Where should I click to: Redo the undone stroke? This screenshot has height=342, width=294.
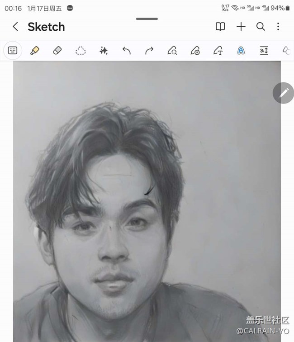point(149,51)
